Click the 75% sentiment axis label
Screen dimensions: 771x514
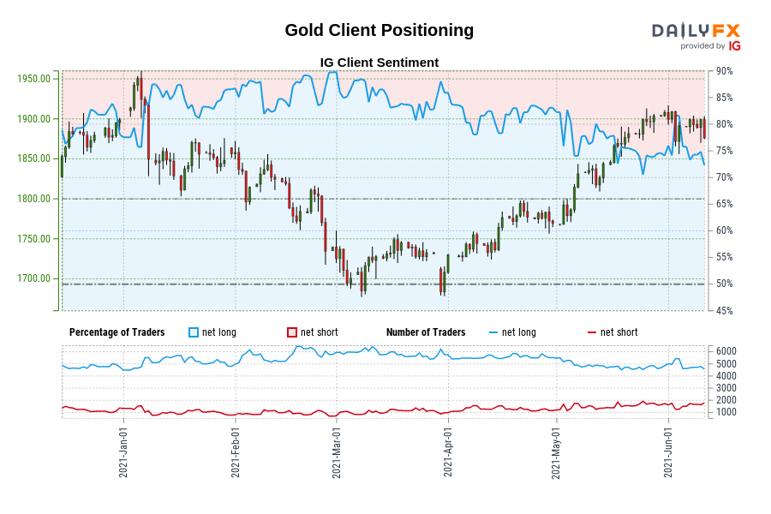724,151
